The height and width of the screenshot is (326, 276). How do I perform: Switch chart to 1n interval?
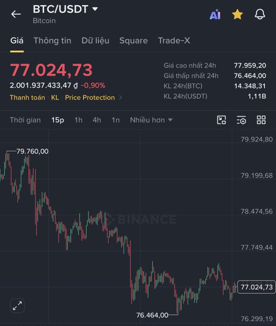[116, 120]
